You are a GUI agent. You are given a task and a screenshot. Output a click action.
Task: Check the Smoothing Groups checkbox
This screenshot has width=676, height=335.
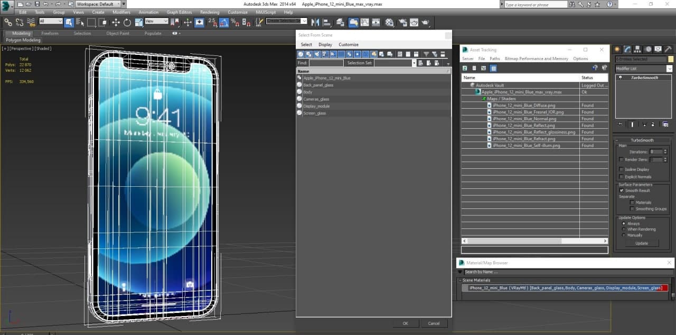pyautogui.click(x=632, y=209)
